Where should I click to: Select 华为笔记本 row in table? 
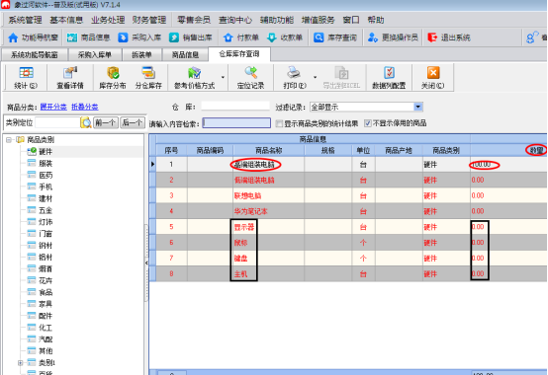tap(348, 211)
